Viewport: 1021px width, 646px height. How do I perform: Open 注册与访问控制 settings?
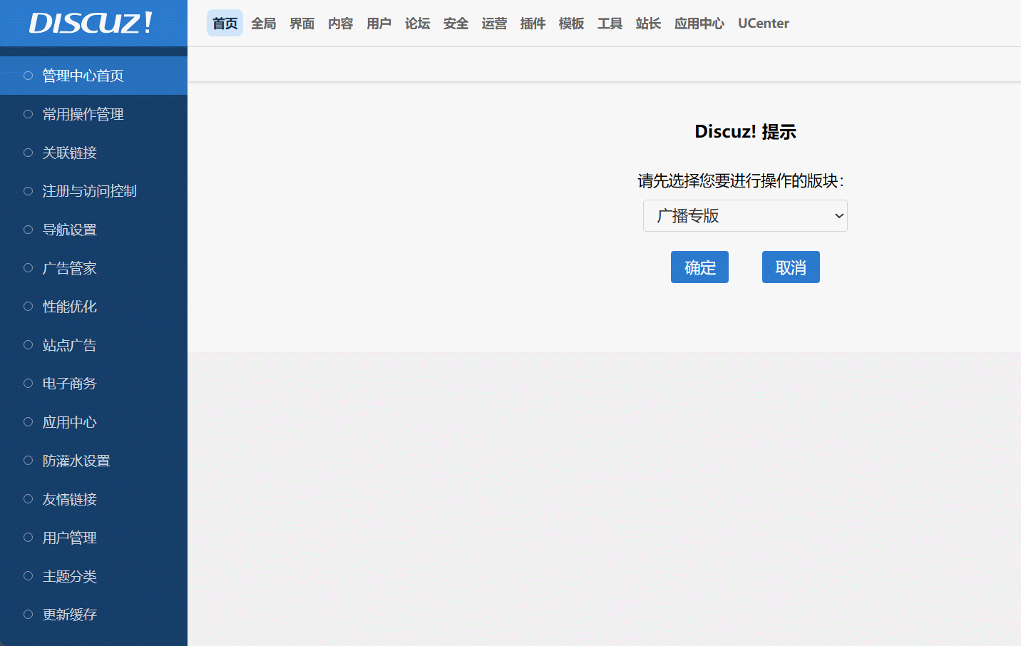(93, 191)
